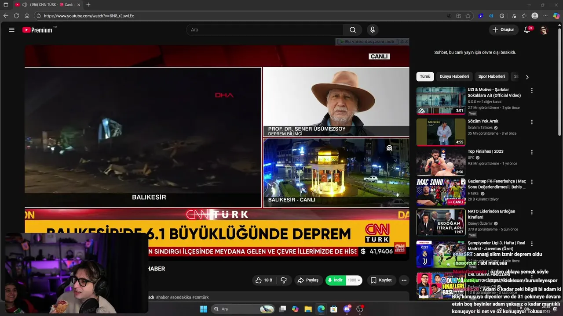Select the Dünya Haberleri chip
563x316 pixels.
click(454, 76)
